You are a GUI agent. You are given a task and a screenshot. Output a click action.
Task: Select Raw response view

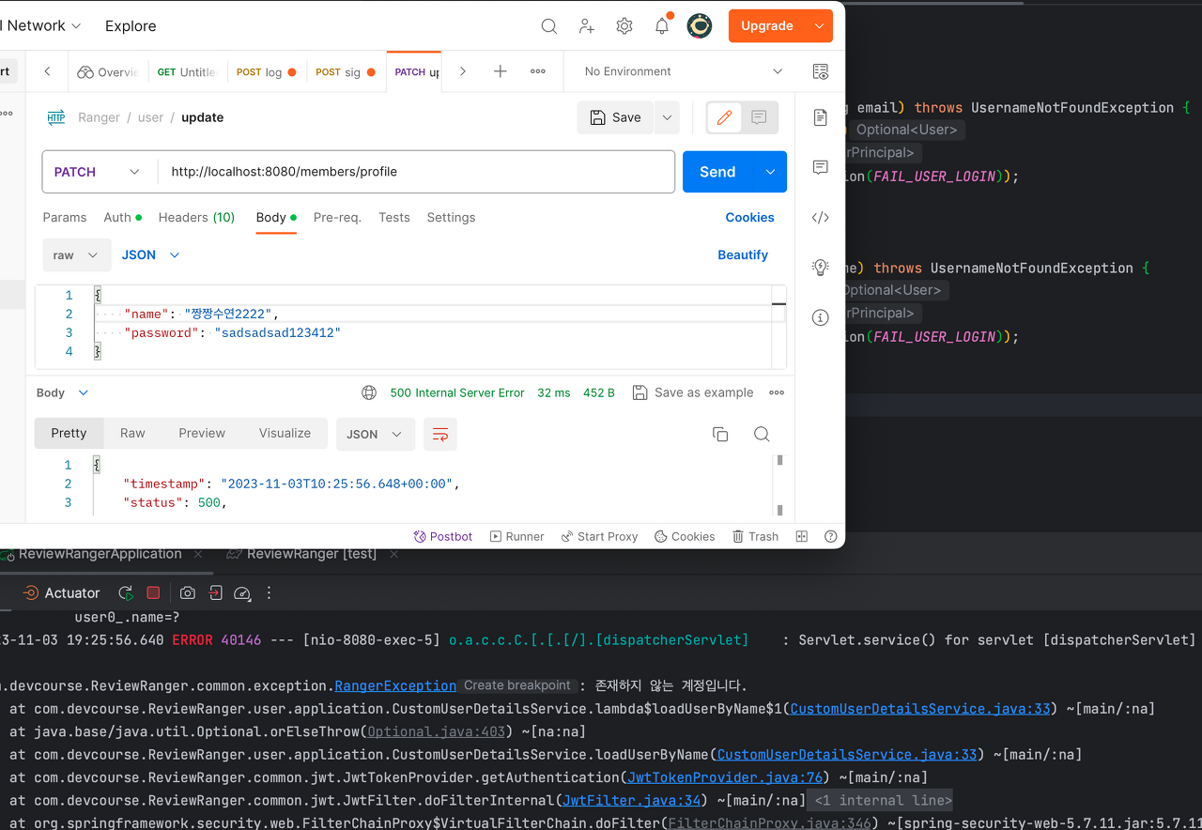coord(132,433)
